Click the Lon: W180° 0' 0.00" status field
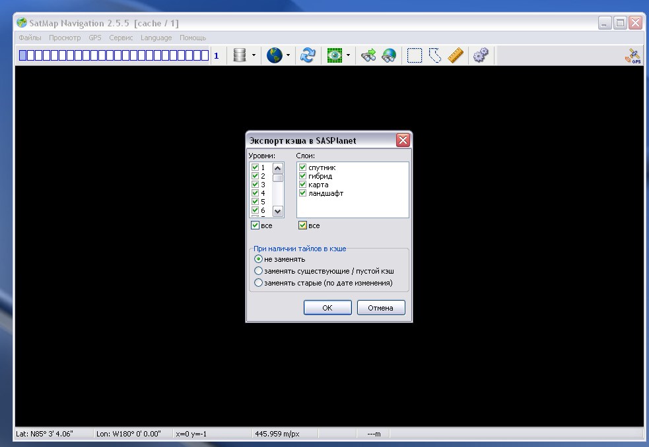649x447 pixels. click(132, 434)
